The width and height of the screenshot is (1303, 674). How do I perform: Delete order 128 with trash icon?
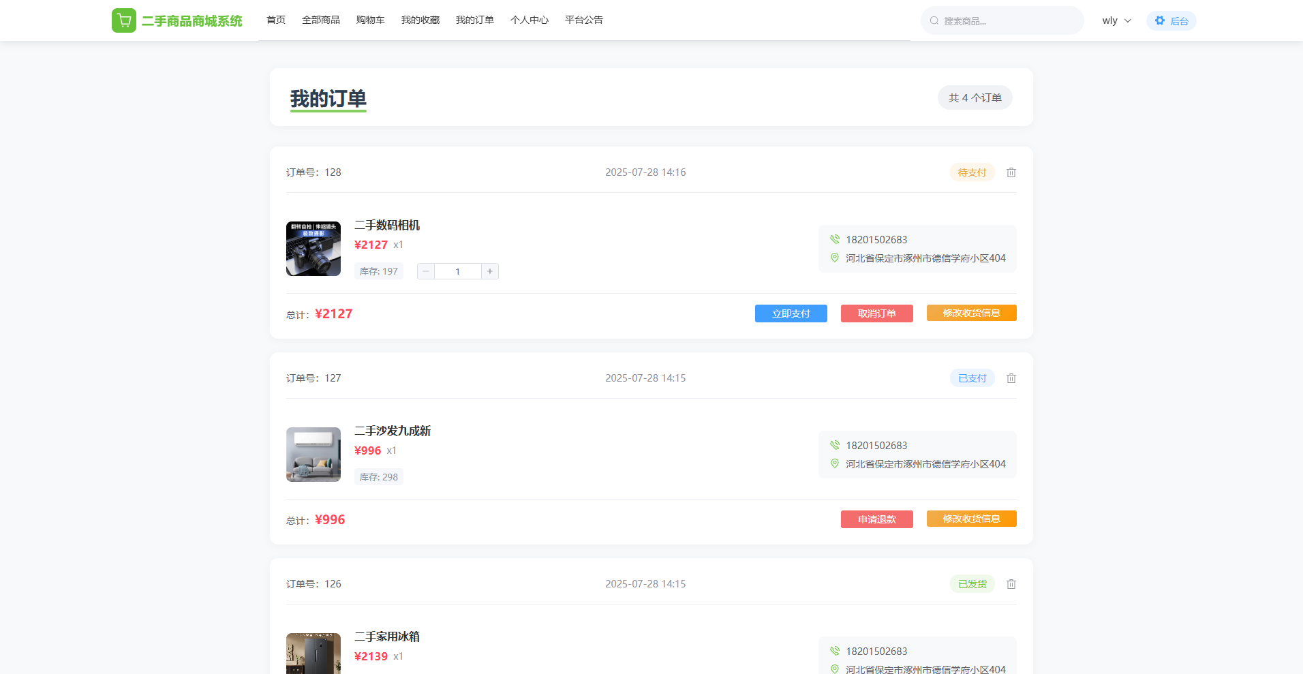[x=1011, y=172]
